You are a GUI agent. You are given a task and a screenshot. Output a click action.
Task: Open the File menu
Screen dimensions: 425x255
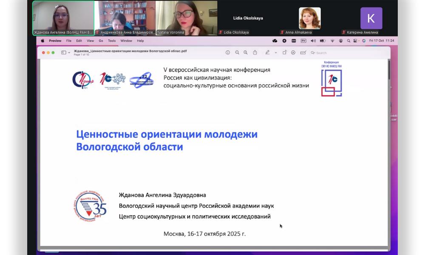click(68, 41)
